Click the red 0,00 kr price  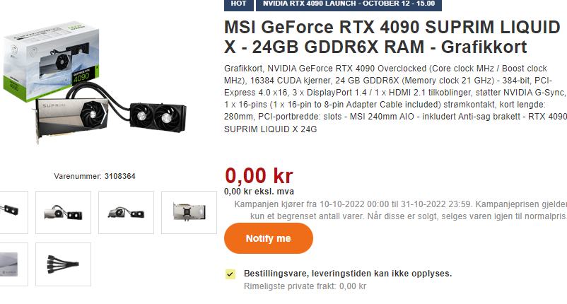coord(259,176)
